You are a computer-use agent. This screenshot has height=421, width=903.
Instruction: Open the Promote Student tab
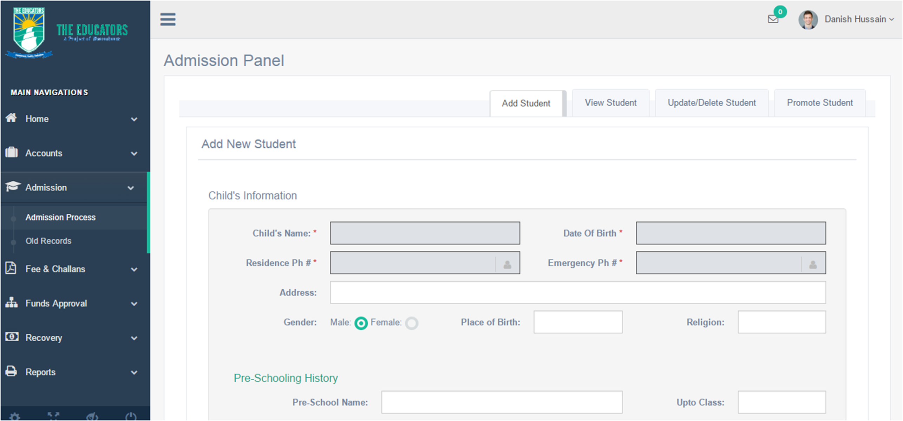[820, 103]
